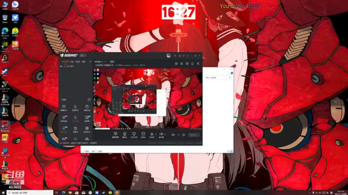Click the search field in the white background window
The image size is (348, 195).
point(218,78)
